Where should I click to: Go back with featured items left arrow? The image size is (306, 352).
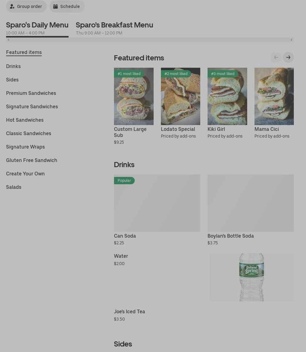tap(276, 57)
